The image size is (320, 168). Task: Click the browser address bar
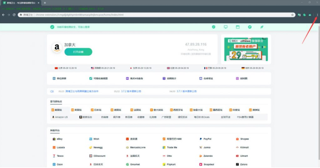152,15
